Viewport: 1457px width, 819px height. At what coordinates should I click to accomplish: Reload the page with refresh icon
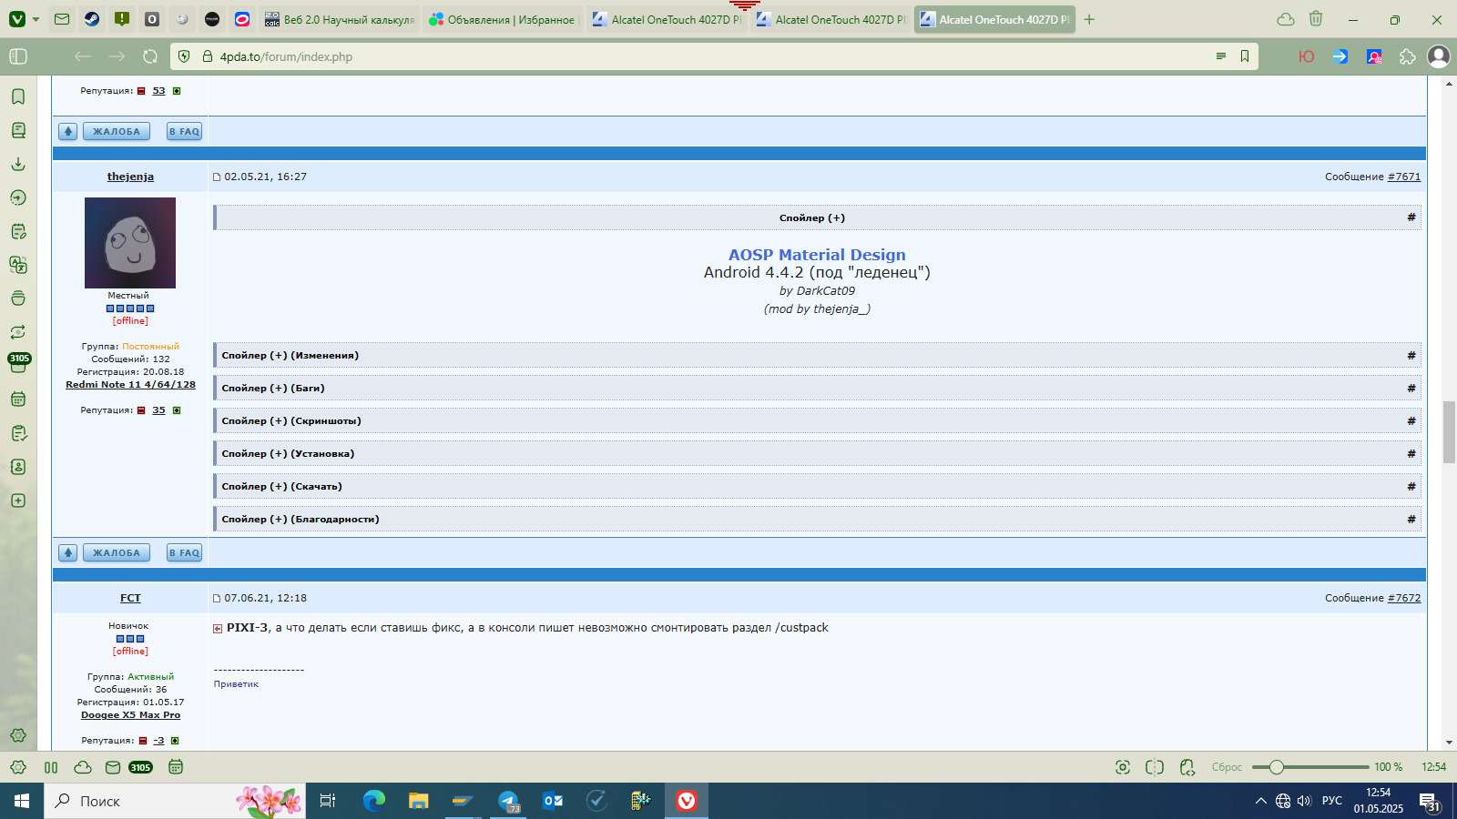pyautogui.click(x=150, y=56)
